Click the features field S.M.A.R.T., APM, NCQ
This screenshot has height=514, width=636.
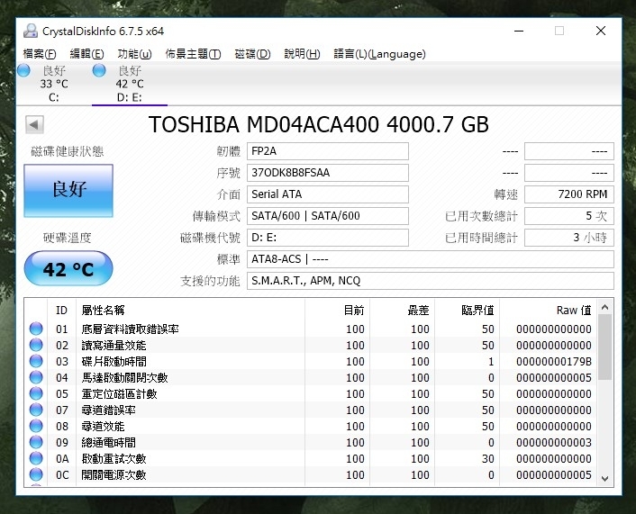tap(431, 281)
